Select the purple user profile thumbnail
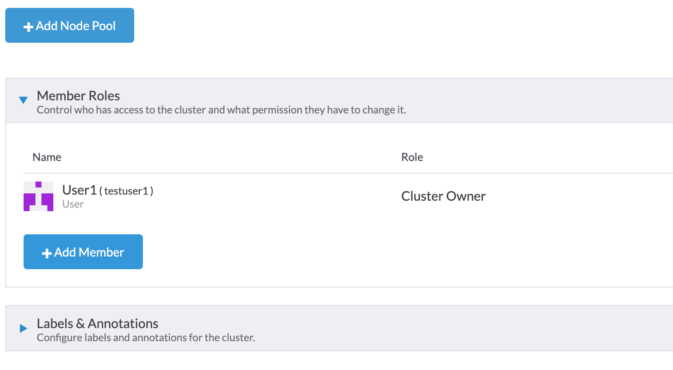Image resolution: width=673 pixels, height=370 pixels. 38,196
